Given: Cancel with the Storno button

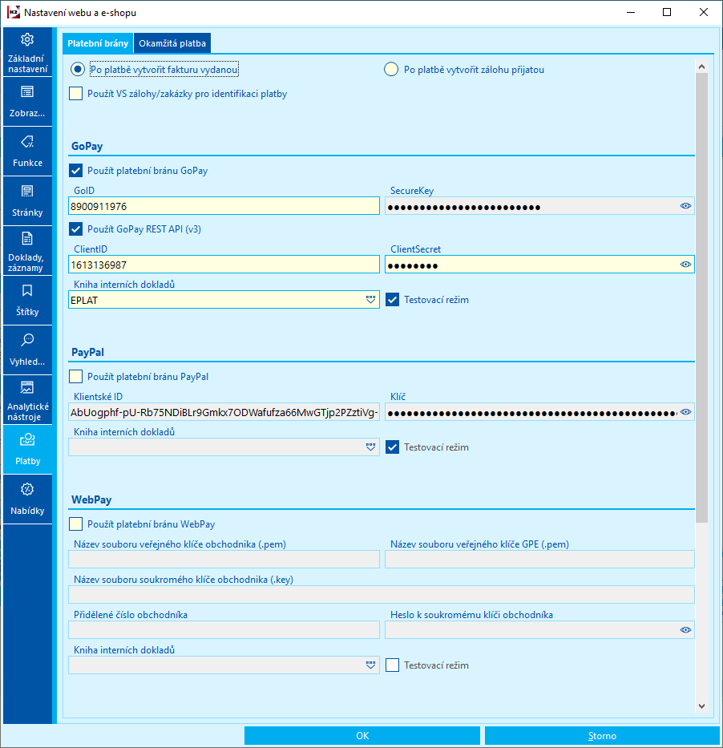Looking at the screenshot, I should point(602,736).
